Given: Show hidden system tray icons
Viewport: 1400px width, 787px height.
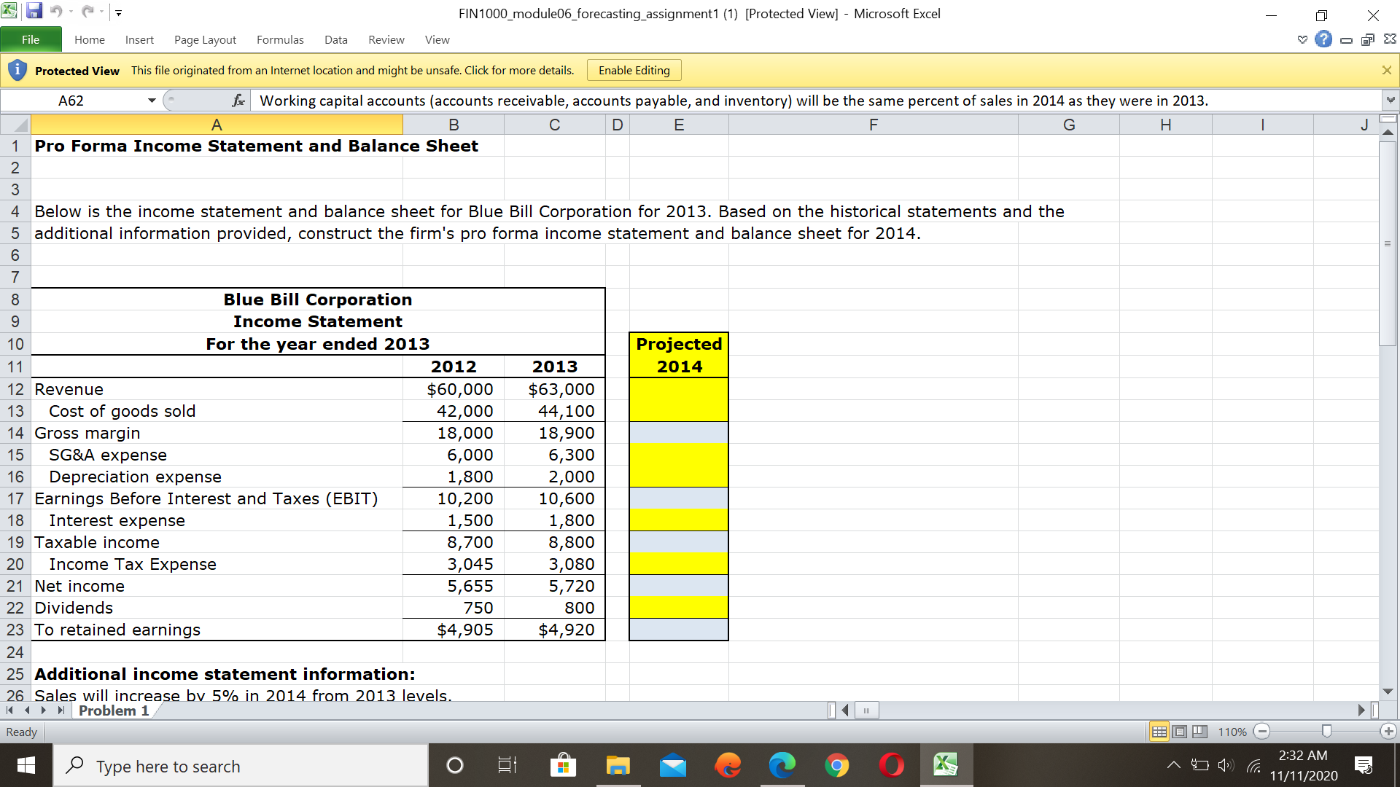Looking at the screenshot, I should [x=1173, y=765].
